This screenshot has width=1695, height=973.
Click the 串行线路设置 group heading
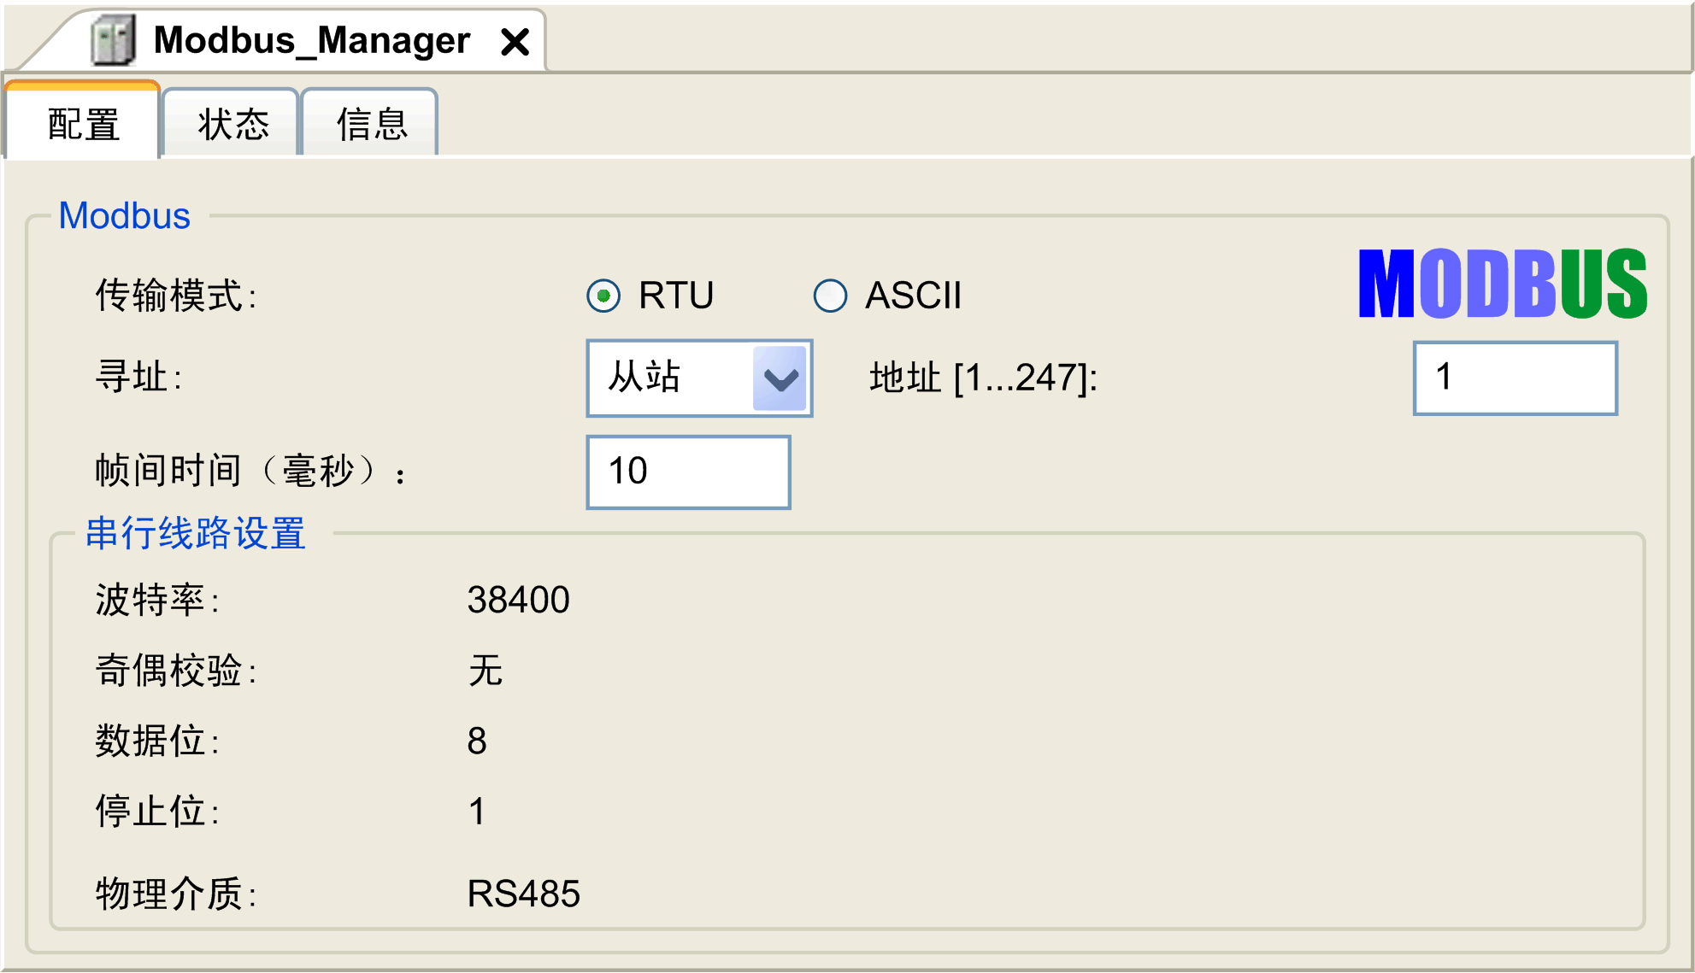195,533
